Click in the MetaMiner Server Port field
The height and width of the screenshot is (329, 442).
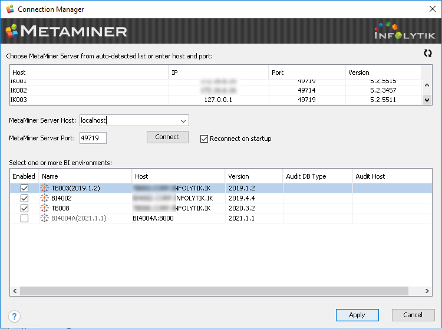point(93,138)
